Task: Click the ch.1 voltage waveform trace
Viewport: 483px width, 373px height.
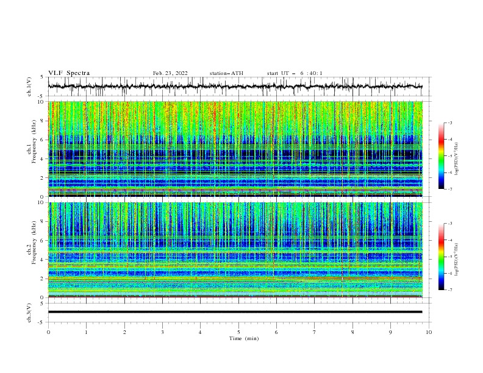Action: point(235,87)
